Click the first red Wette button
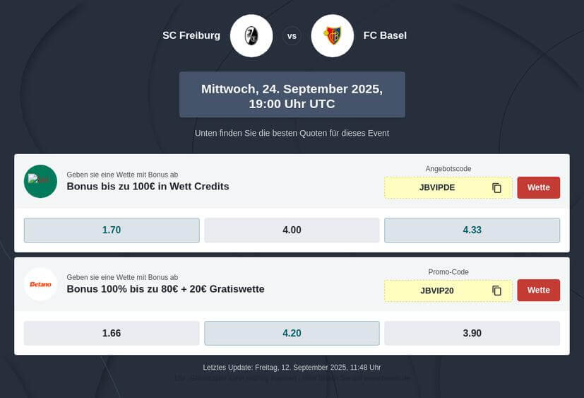 point(539,187)
